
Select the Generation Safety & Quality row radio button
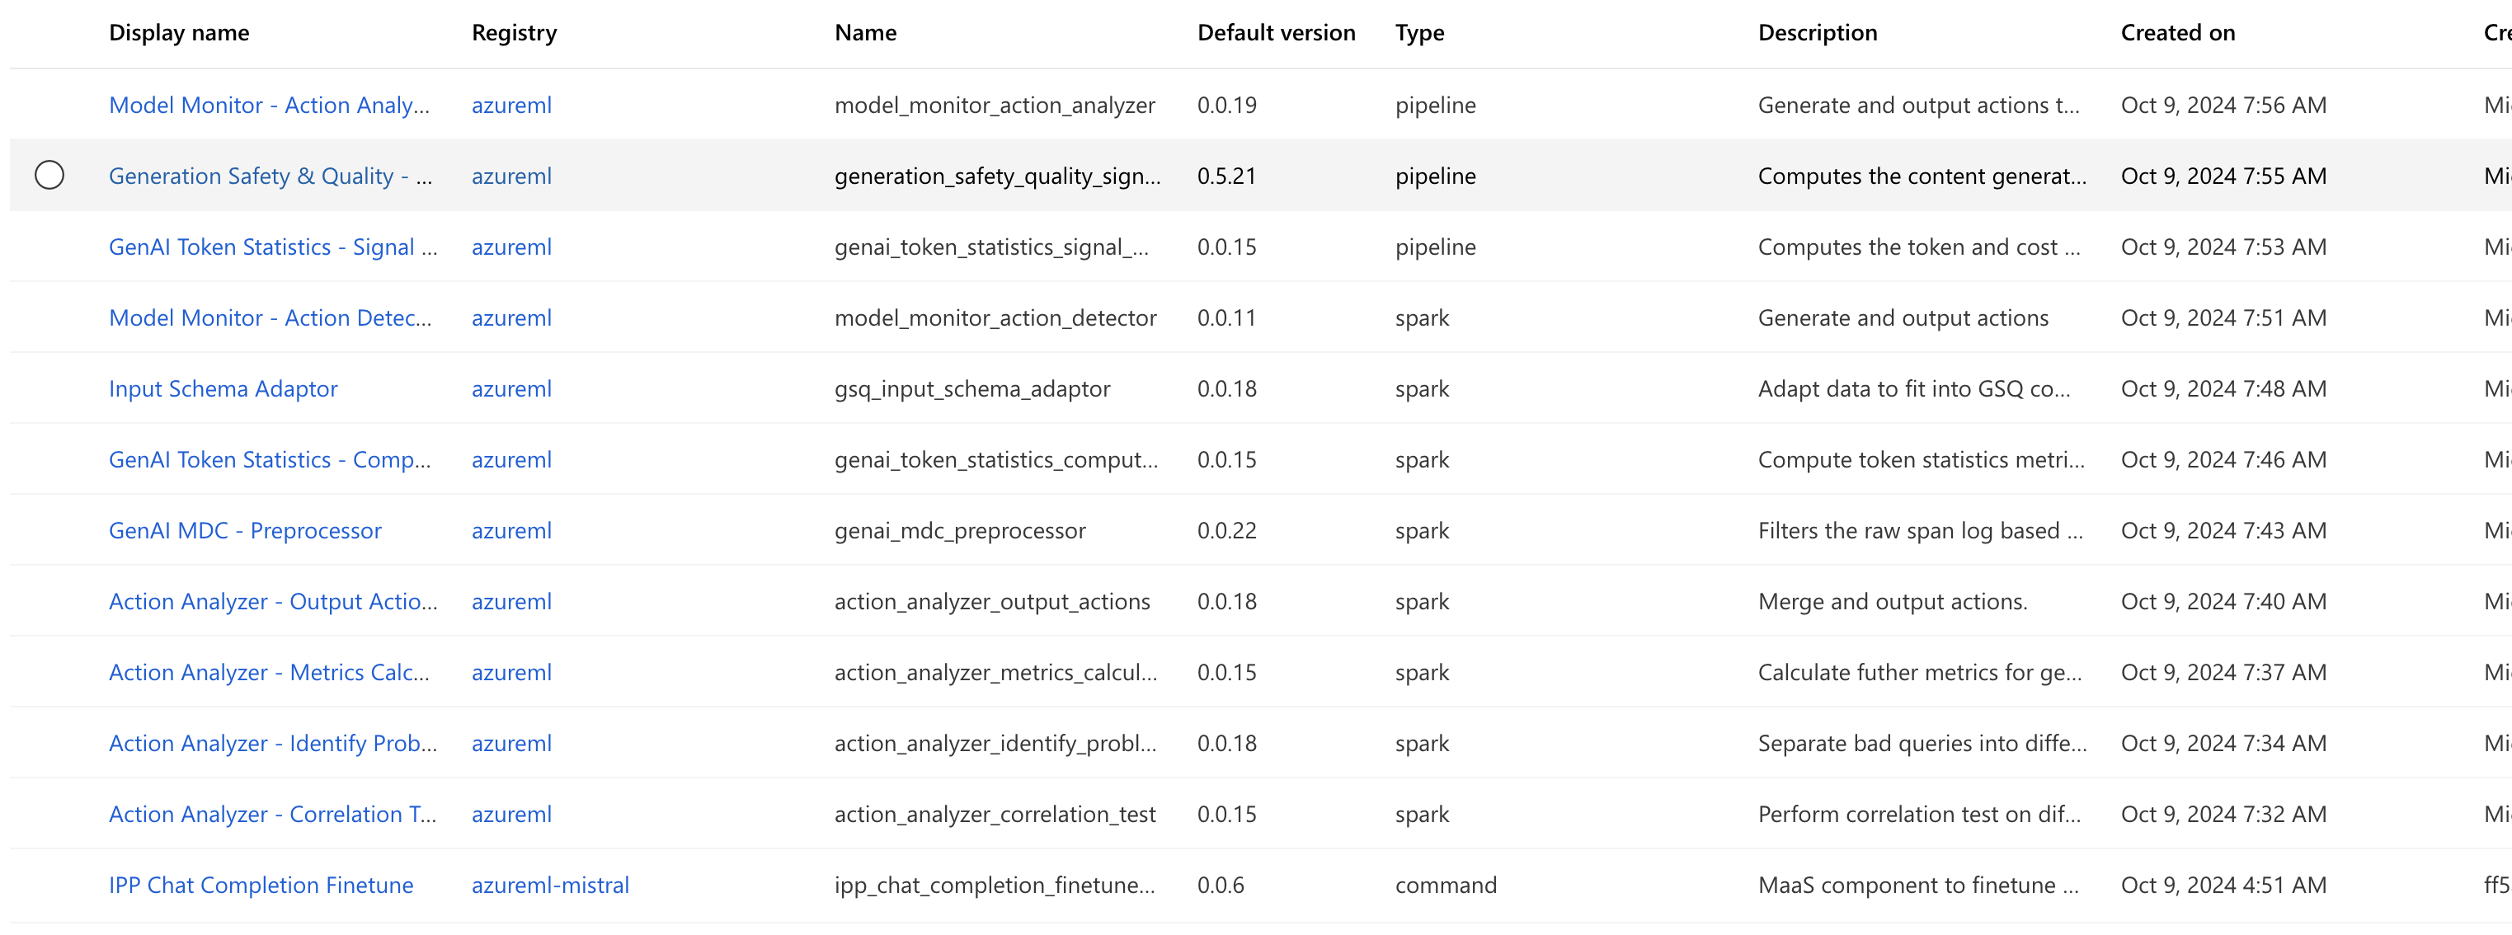49,176
